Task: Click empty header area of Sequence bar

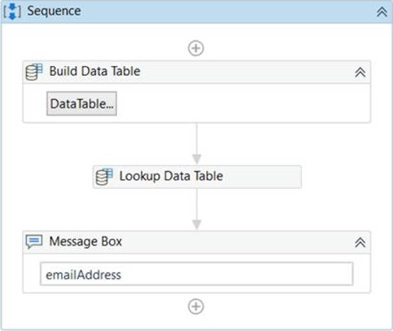Action: (x=224, y=12)
